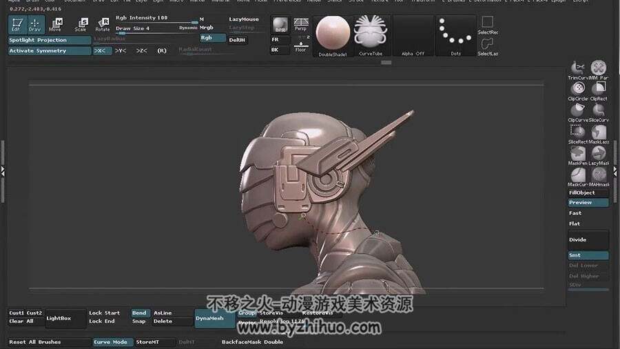Adjust the Rgb Intensity slider

[x=156, y=19]
